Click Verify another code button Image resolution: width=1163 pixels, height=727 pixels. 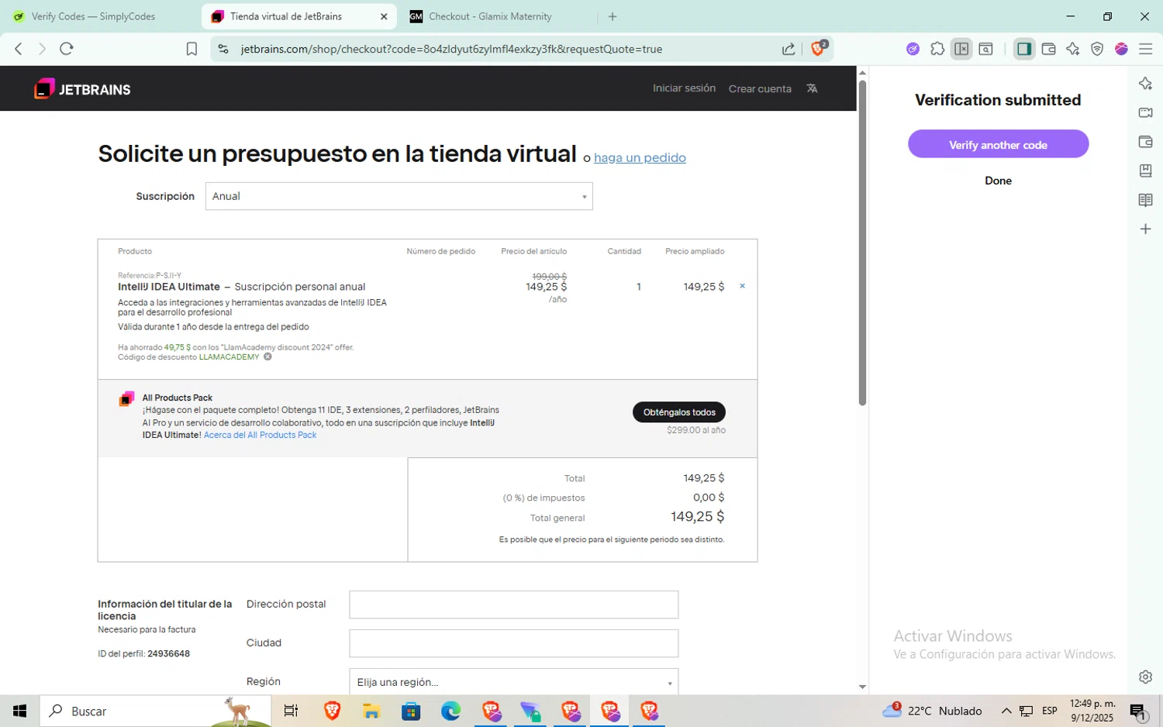998,144
